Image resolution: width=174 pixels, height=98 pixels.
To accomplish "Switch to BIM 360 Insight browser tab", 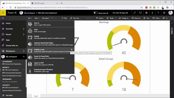I will [x=45, y=3].
